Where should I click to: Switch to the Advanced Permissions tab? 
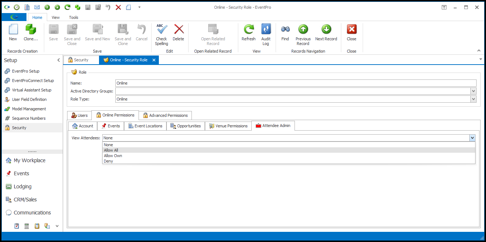pos(165,115)
